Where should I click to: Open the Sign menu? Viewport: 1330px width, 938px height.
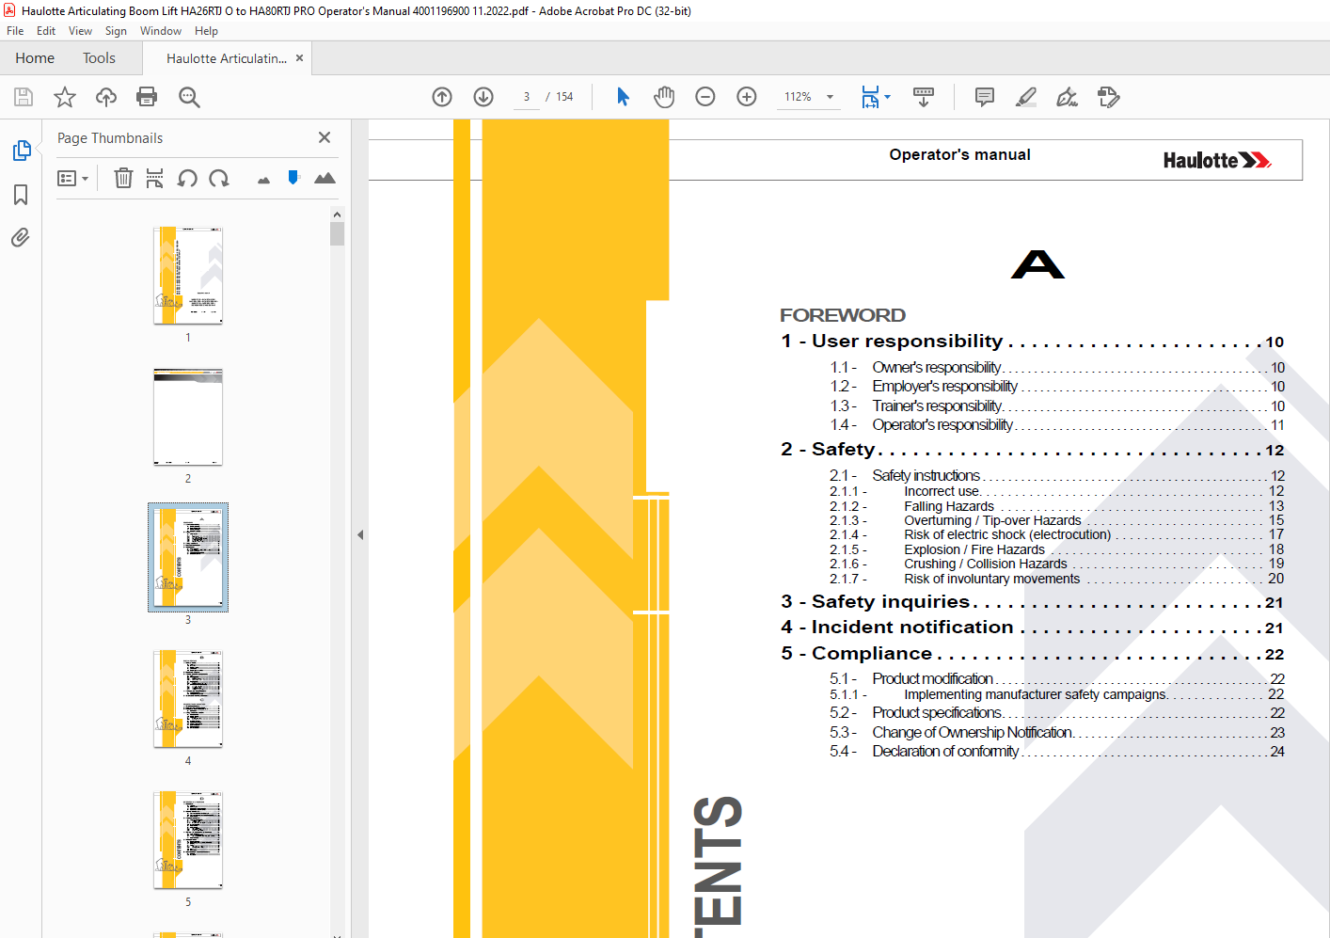[116, 31]
